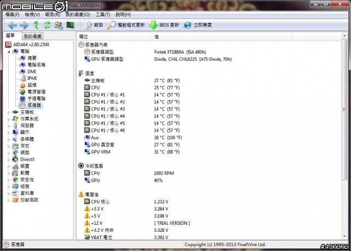This screenshot has width=351, height=251.
Task: Click the 立即購買 buy now button
Action: pos(197,25)
